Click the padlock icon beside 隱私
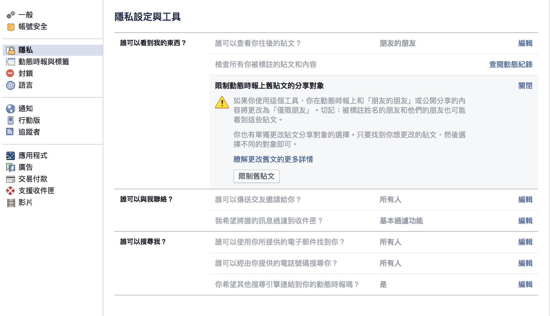The image size is (550, 316). (x=11, y=50)
